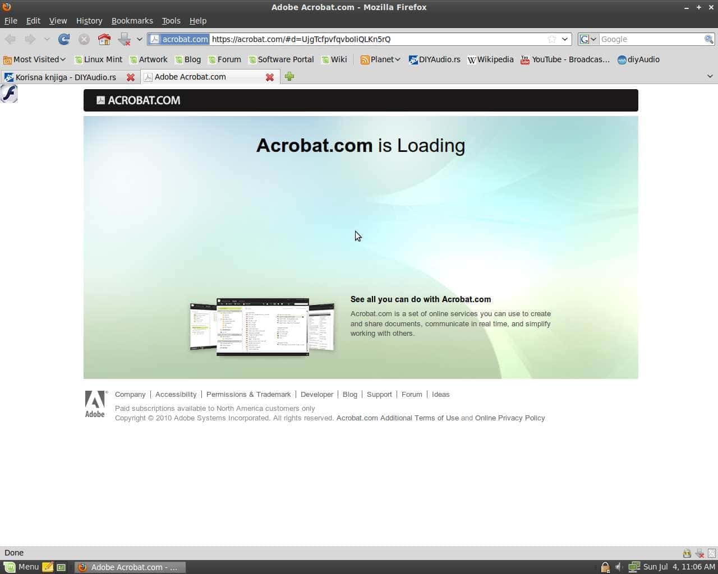Click the Acrobat.com screenshots thumbnail

pos(263,327)
